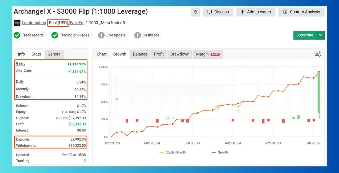Click the Monthly label
339x173 pixels.
pos(23,89)
